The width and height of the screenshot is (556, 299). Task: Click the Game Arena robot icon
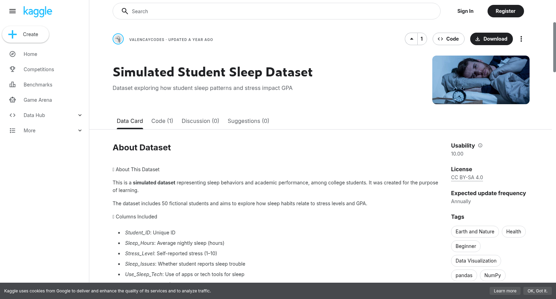coord(13,100)
